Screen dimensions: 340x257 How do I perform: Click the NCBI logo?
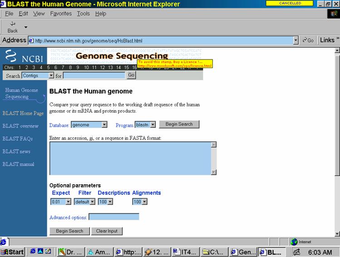[x=24, y=56]
